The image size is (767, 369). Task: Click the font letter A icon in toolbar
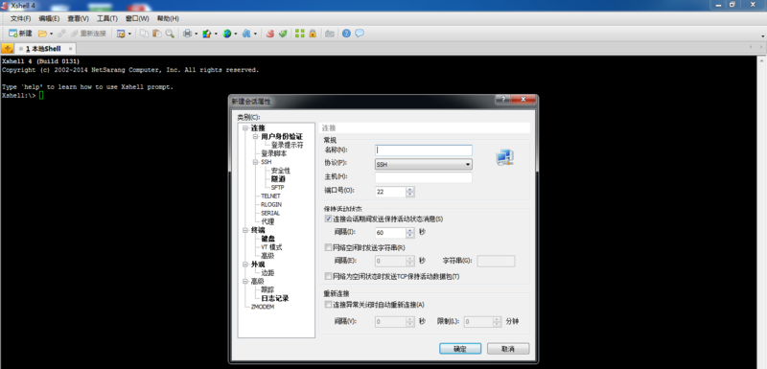[x=246, y=34]
